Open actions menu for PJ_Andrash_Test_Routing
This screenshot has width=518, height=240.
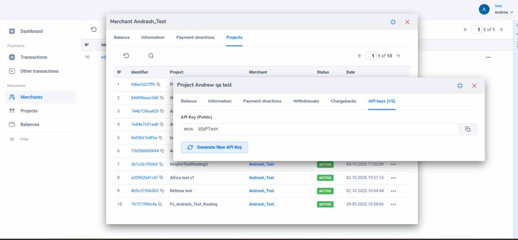[393, 204]
